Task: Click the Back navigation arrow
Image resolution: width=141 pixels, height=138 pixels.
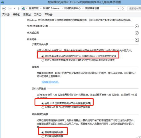Action: click(4, 9)
